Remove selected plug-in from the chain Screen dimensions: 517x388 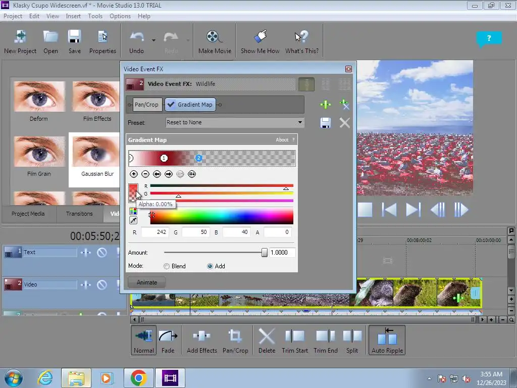pos(344,105)
